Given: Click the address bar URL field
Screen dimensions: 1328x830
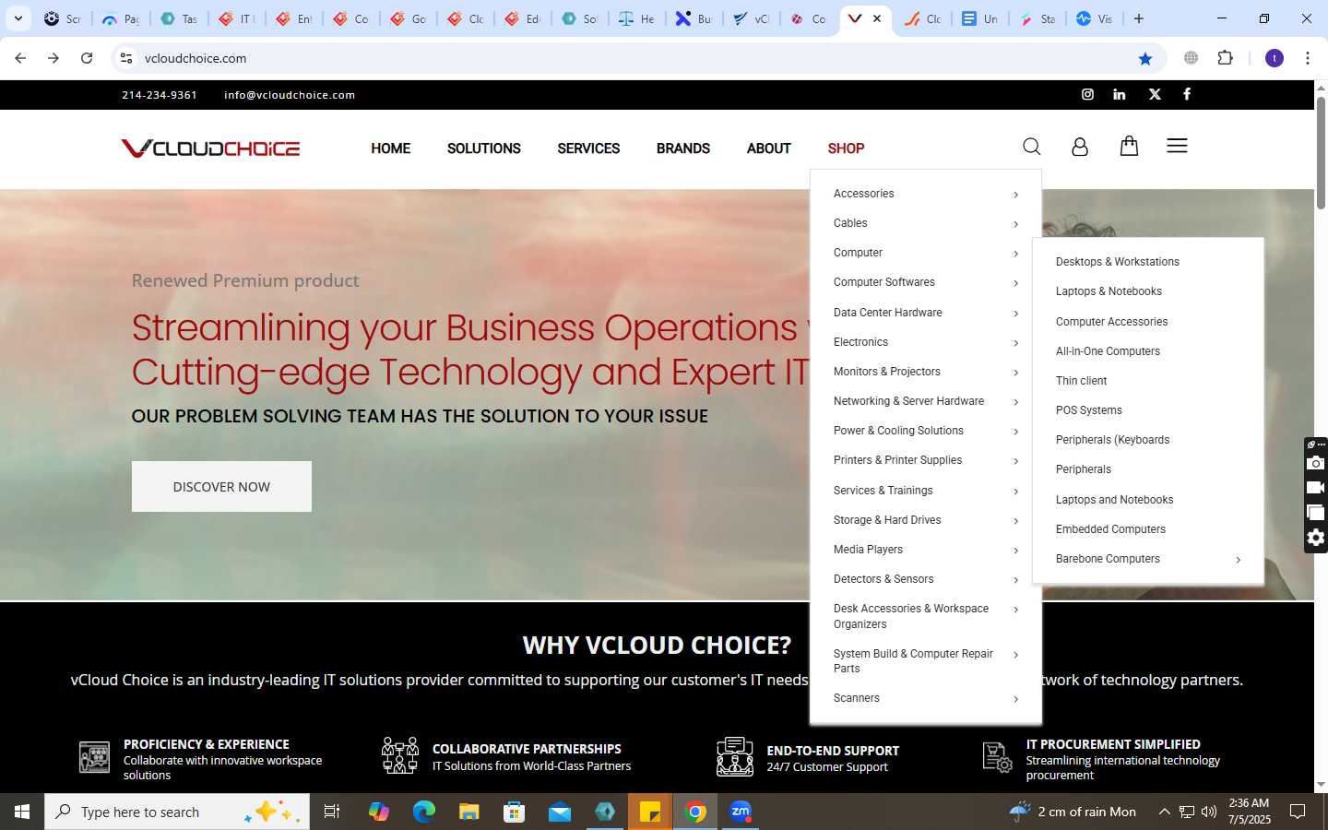Looking at the screenshot, I should tap(636, 58).
